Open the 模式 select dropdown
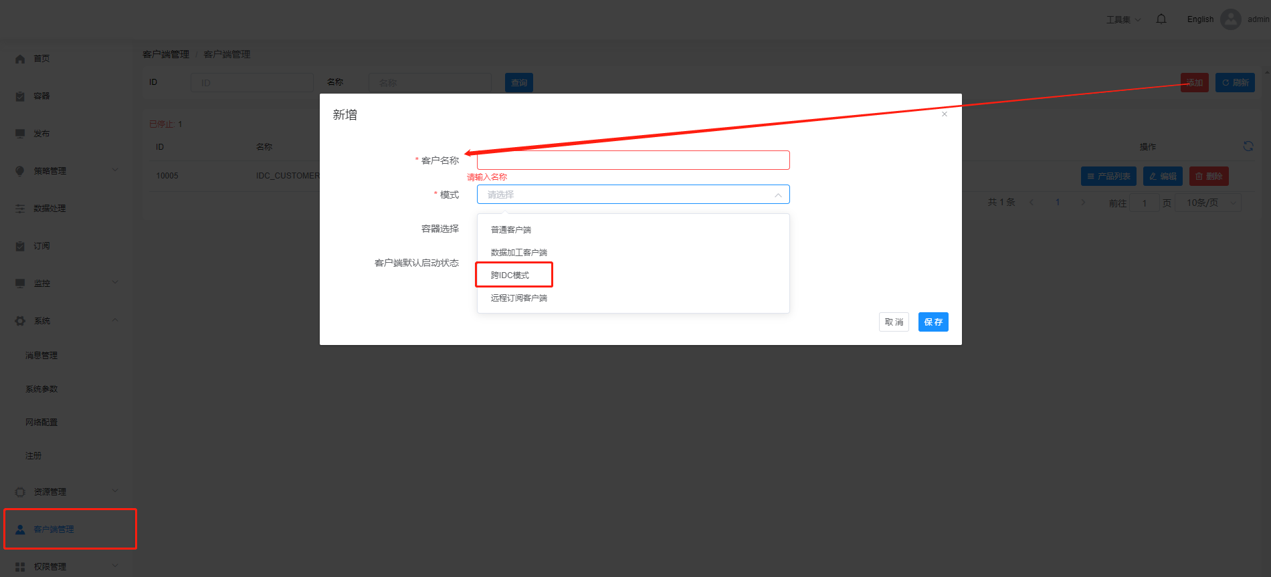This screenshot has height=577, width=1271. pos(633,195)
